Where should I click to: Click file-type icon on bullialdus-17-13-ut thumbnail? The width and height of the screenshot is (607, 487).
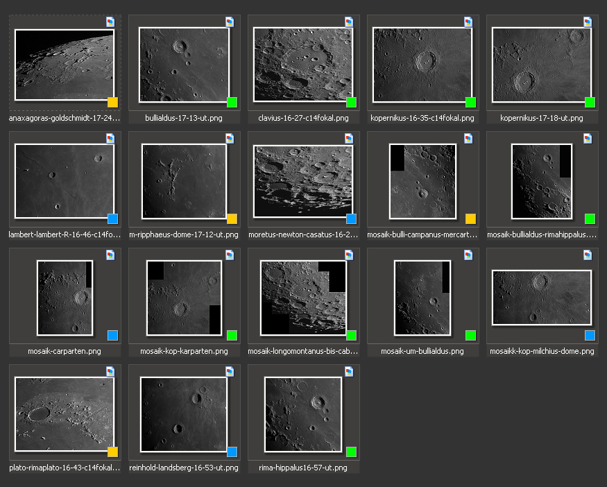click(x=230, y=22)
